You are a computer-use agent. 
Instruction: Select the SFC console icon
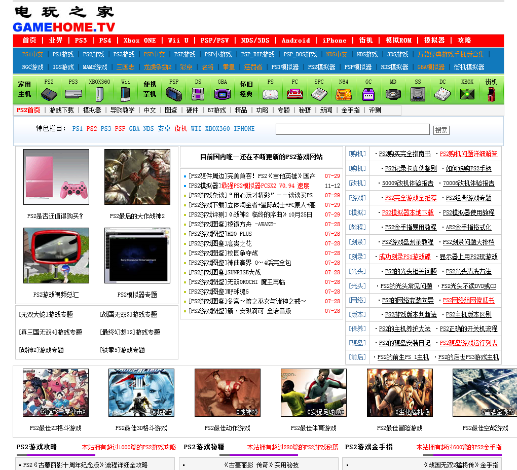pos(319,94)
